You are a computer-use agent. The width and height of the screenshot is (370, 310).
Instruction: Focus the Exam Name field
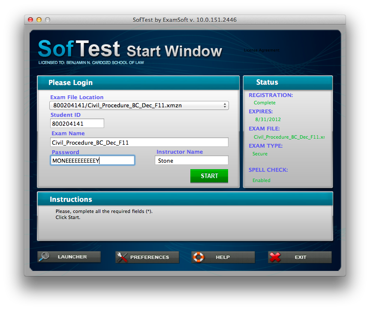[139, 142]
